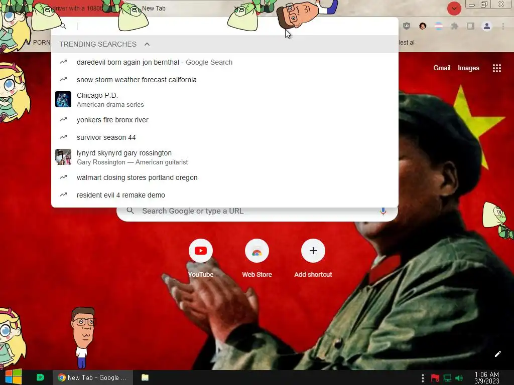Focus the Search Google or type a URL box
514x385 pixels.
point(258,211)
